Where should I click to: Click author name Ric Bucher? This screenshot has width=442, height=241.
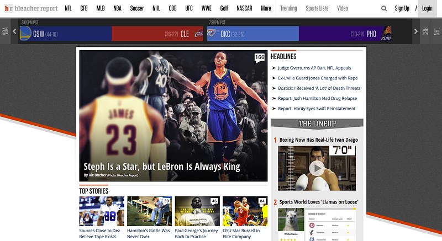tap(98, 175)
